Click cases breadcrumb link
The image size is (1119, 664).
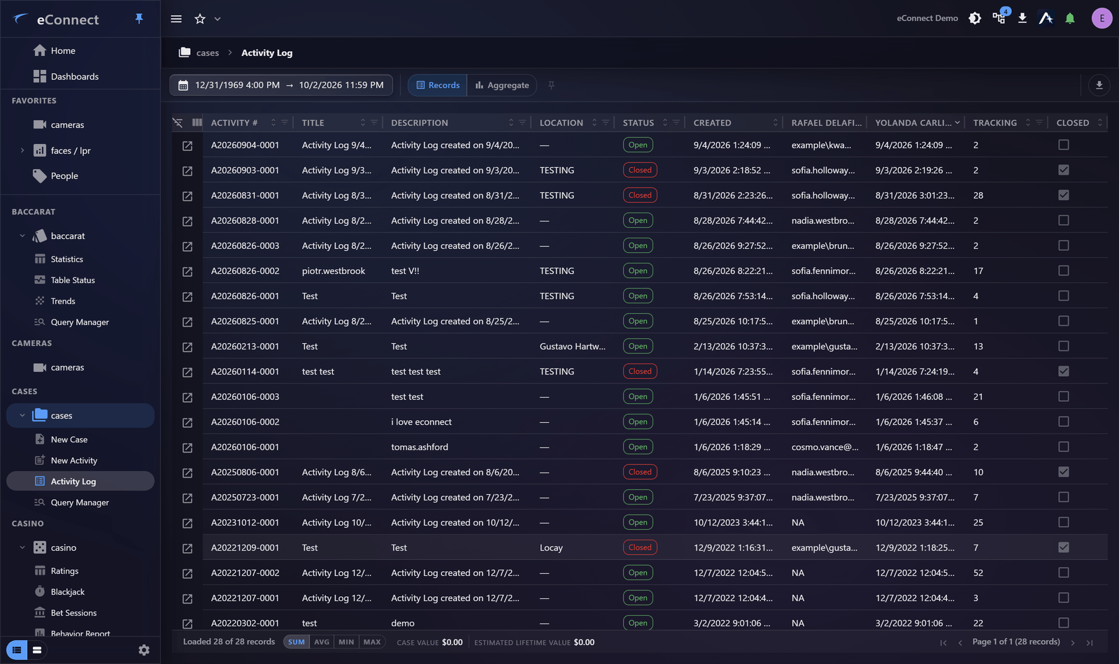pos(208,53)
